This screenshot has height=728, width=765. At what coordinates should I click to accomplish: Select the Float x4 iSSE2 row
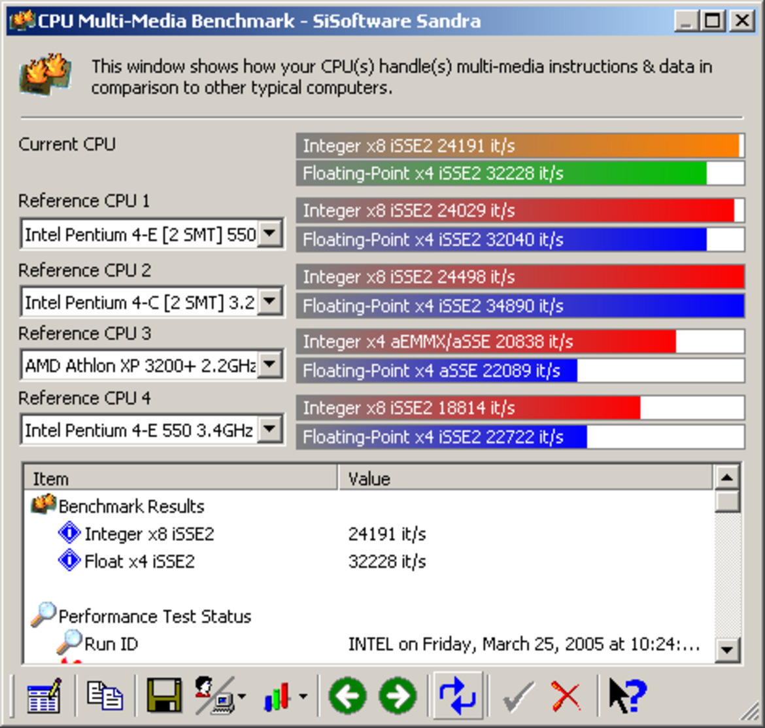click(x=369, y=561)
